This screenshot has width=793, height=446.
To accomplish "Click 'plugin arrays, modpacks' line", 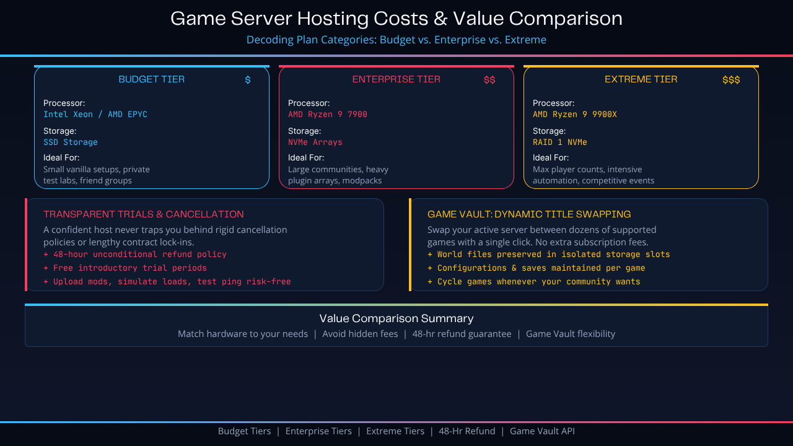I will click(335, 181).
